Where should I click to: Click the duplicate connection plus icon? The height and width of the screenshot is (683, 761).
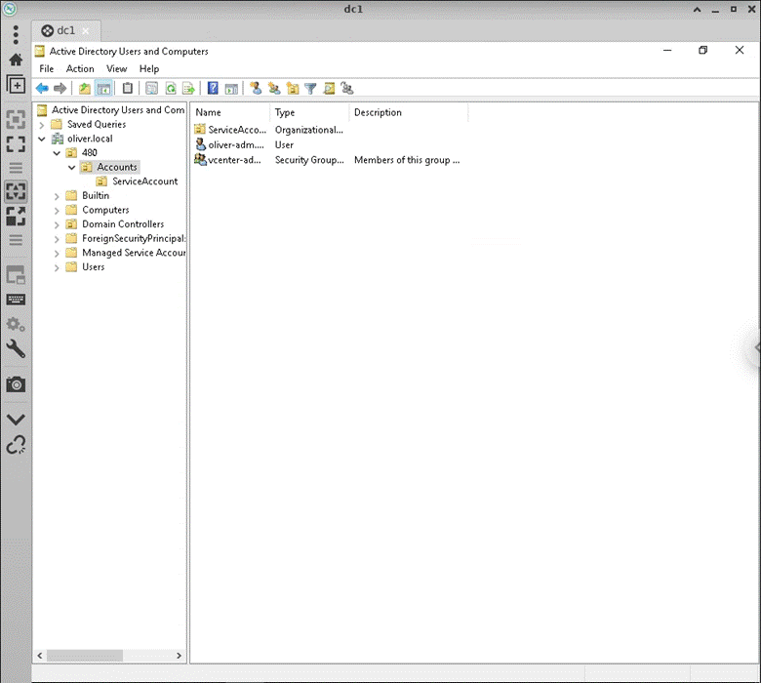click(x=16, y=85)
